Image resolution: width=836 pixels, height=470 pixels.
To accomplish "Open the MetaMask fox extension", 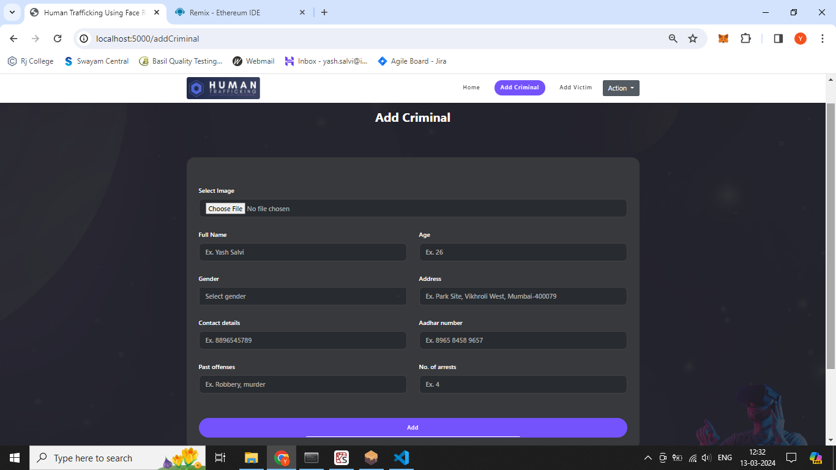I will coord(723,39).
